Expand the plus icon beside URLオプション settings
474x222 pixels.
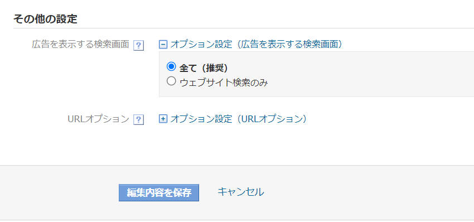point(163,119)
